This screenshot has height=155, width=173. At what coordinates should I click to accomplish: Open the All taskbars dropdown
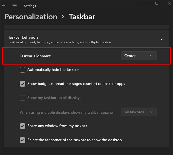point(139,112)
